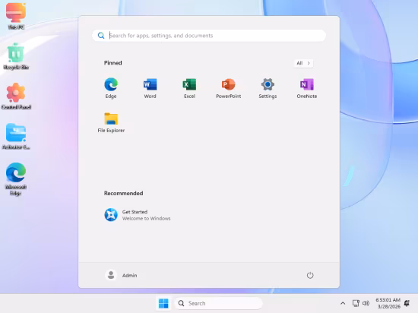Select the blue folder desktop icon

coord(16,136)
